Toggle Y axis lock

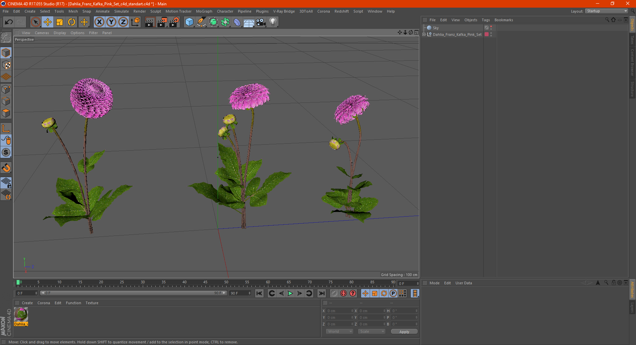pos(111,22)
